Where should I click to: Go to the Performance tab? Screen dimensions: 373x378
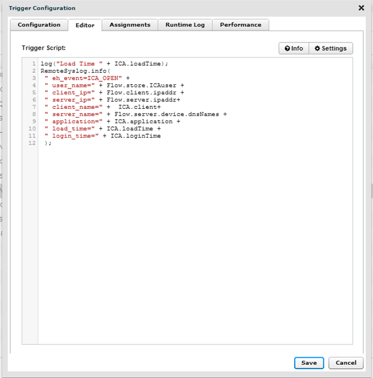coord(240,25)
